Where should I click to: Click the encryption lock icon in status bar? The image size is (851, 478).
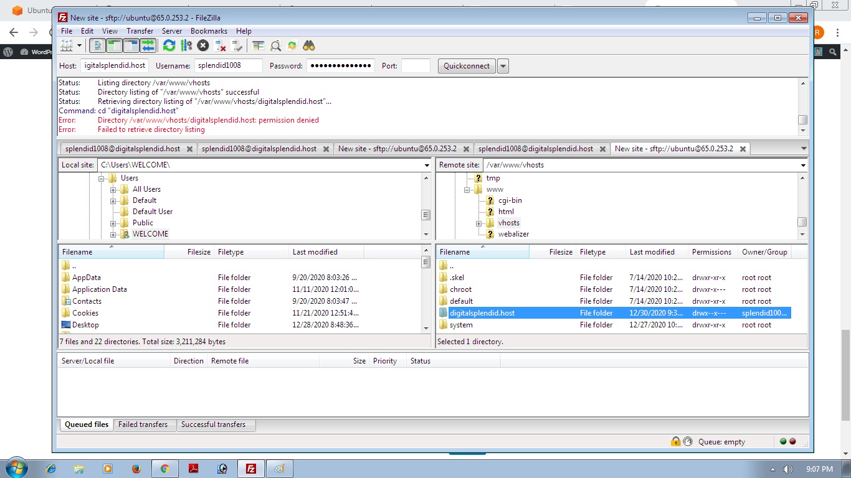click(x=675, y=441)
